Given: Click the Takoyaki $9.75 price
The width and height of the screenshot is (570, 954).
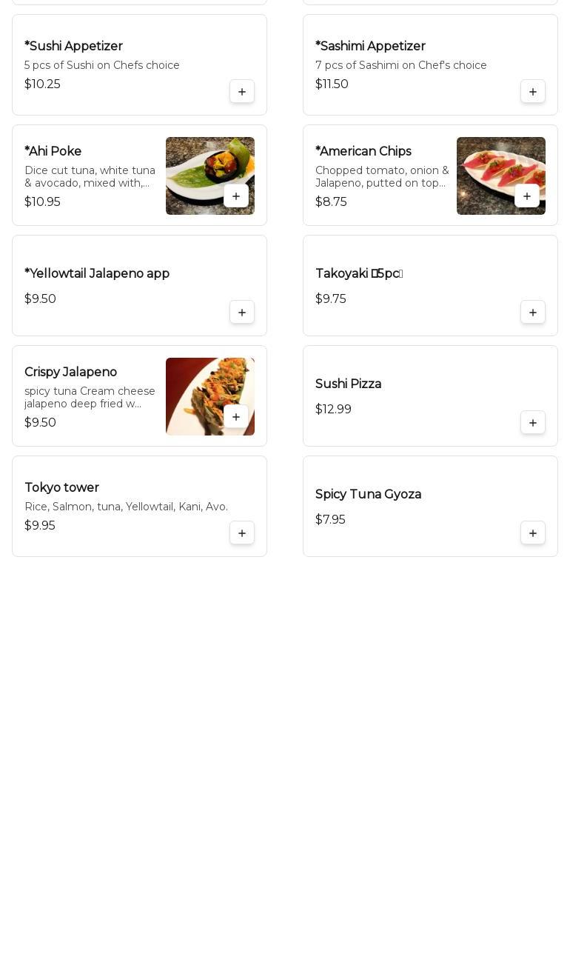Looking at the screenshot, I should [x=330, y=298].
